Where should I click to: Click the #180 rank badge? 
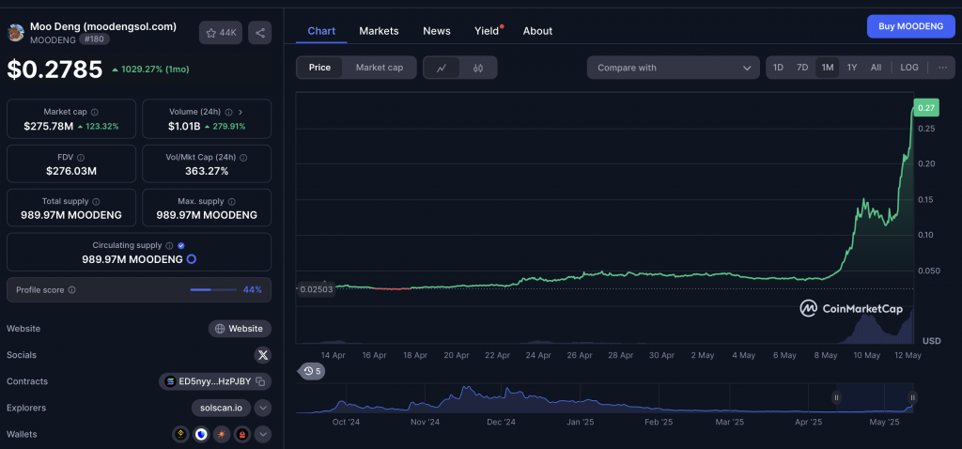pyautogui.click(x=94, y=39)
